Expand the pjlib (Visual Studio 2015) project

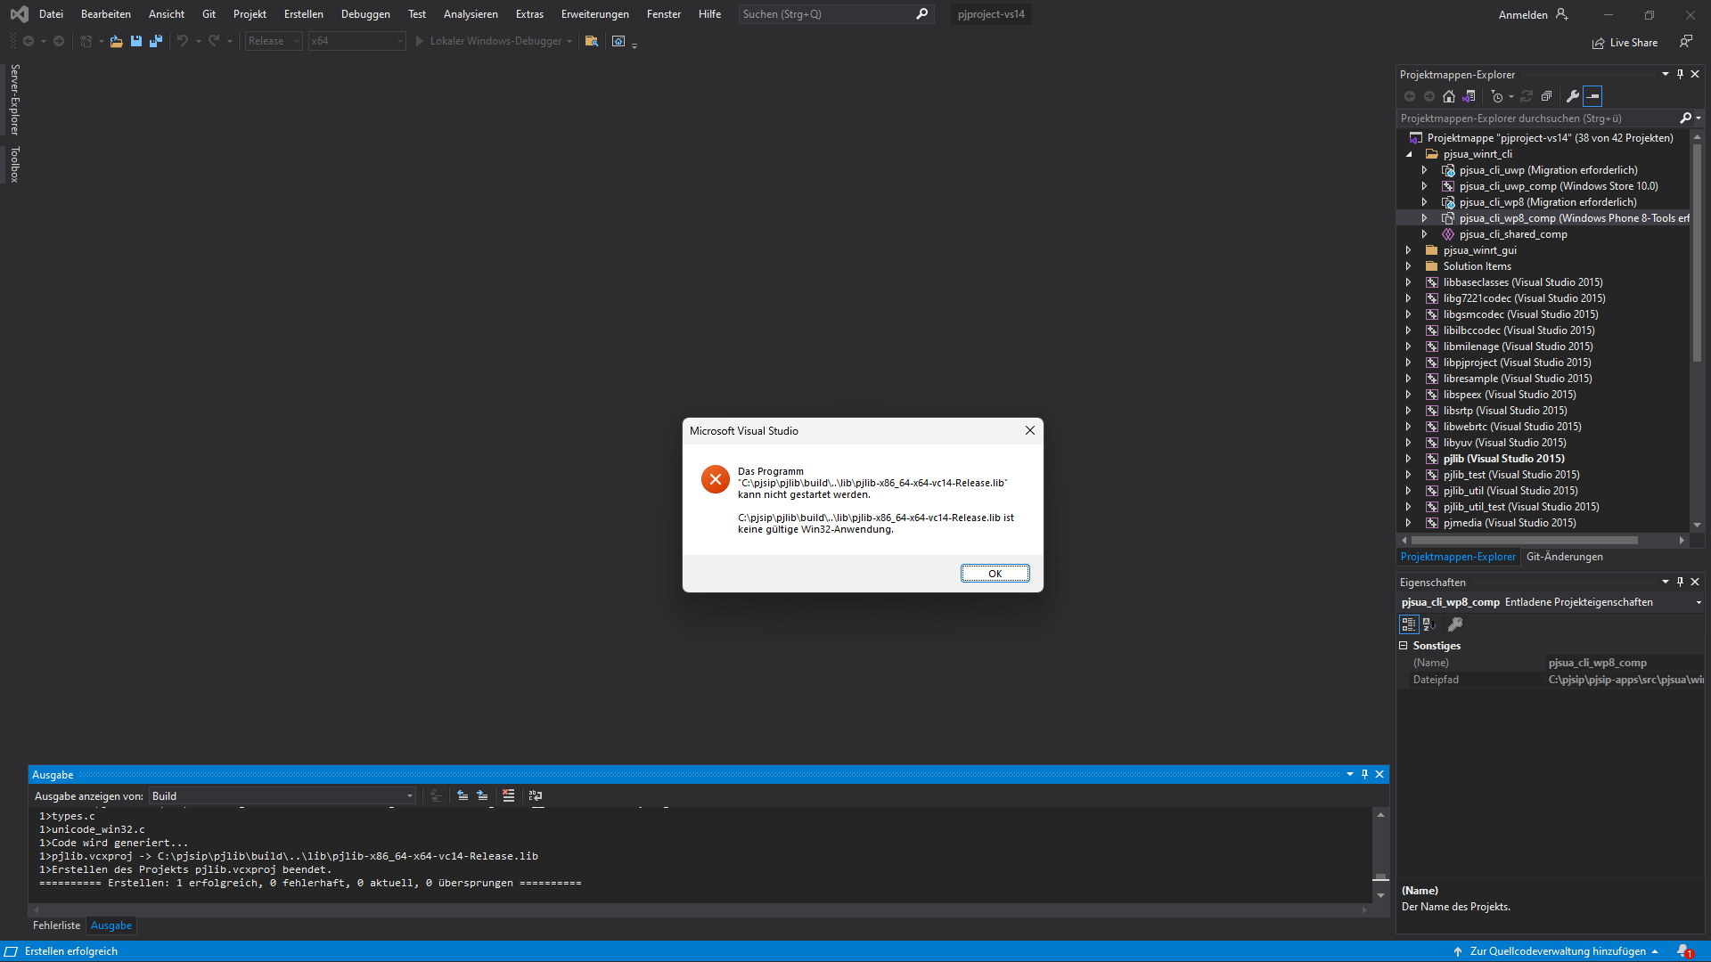tap(1409, 459)
